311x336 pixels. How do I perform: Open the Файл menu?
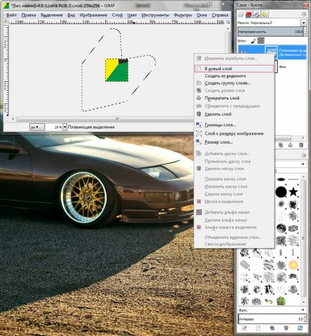pyautogui.click(x=11, y=15)
